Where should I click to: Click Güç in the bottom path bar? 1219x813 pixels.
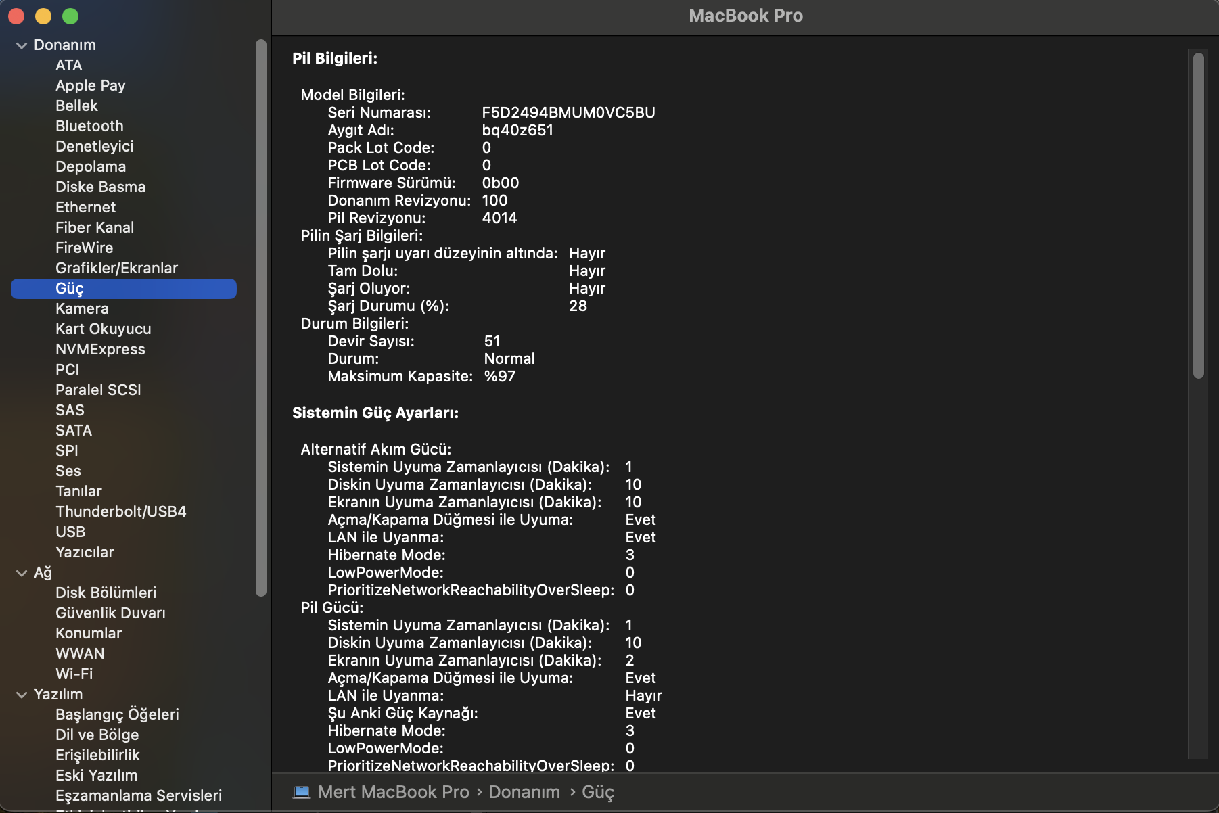598,792
